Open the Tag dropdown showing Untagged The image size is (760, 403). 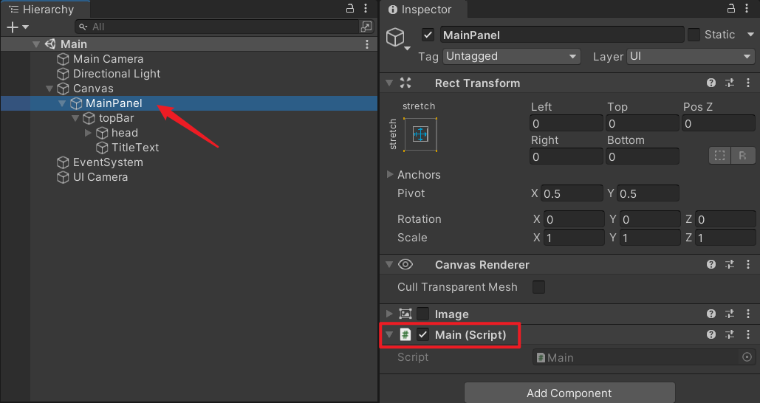[x=511, y=57]
